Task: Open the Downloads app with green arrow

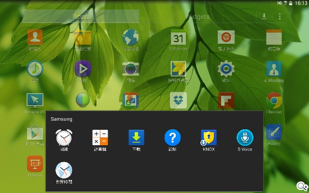Action: (x=136, y=138)
